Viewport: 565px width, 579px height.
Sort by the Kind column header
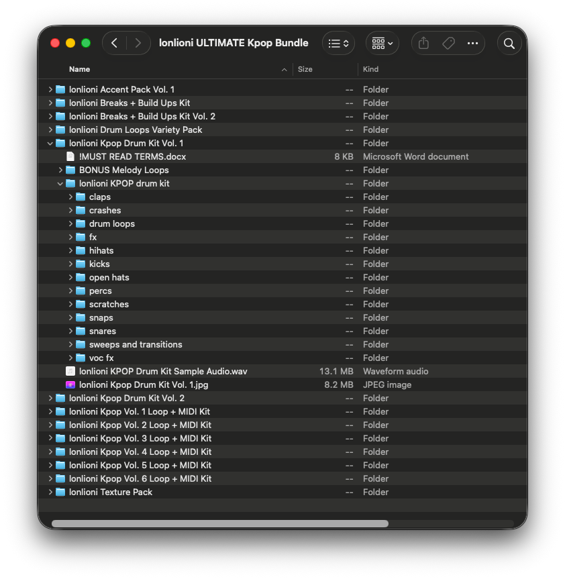[370, 69]
